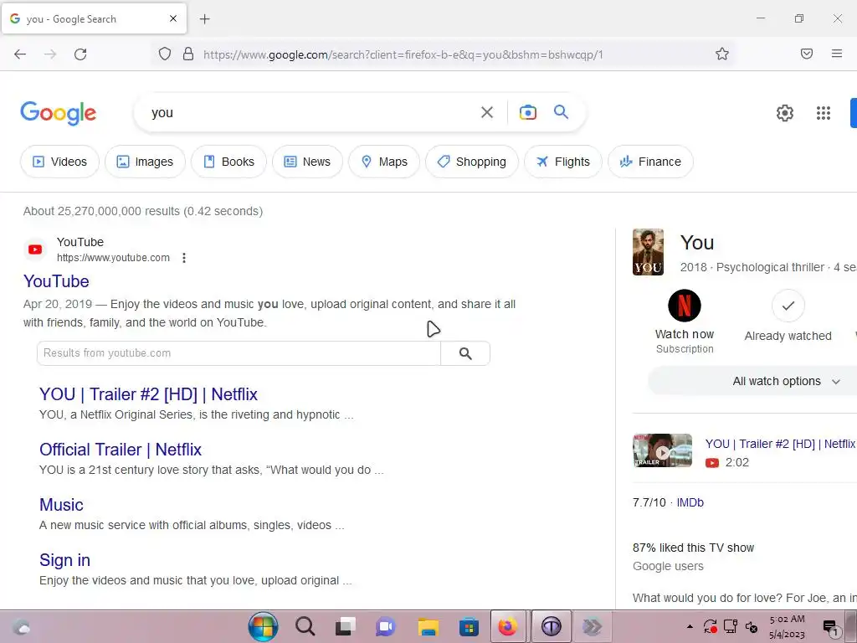Click the padlock site info icon
Viewport: 857px width, 643px height.
point(188,54)
